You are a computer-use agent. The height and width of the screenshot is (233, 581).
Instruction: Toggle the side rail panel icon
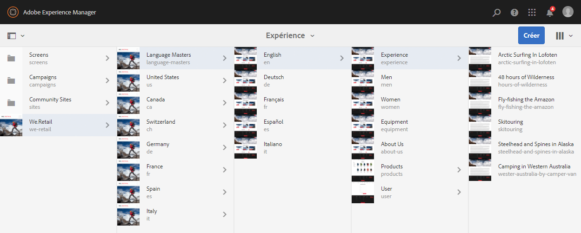[x=12, y=36]
